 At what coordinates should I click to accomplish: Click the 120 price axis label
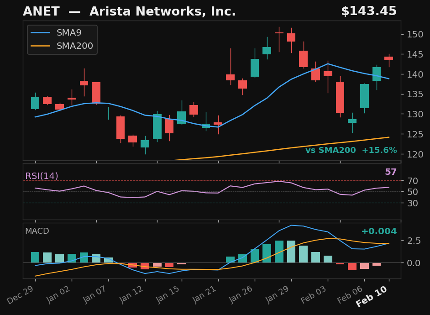tap(415, 154)
